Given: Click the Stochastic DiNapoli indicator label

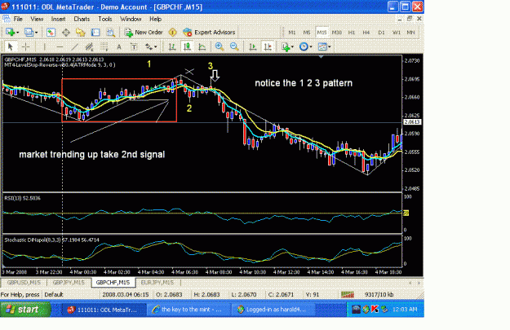Looking at the screenshot, I should click(x=51, y=240).
